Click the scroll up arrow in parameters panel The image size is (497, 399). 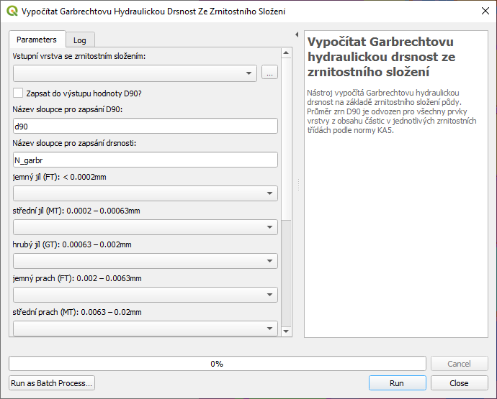click(286, 53)
